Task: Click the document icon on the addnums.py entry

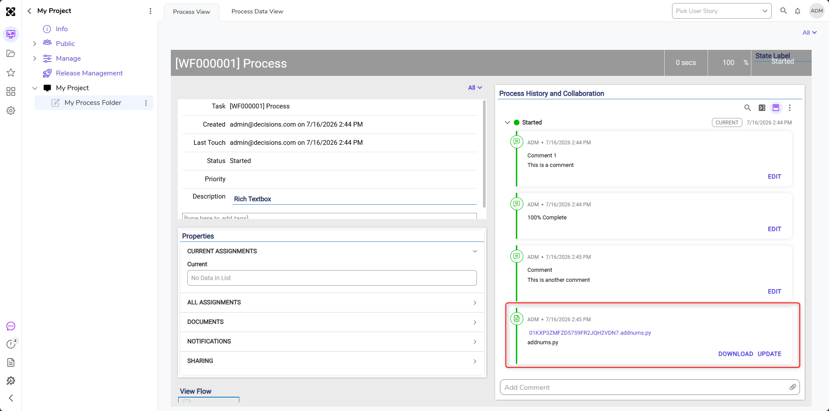Action: [516, 319]
